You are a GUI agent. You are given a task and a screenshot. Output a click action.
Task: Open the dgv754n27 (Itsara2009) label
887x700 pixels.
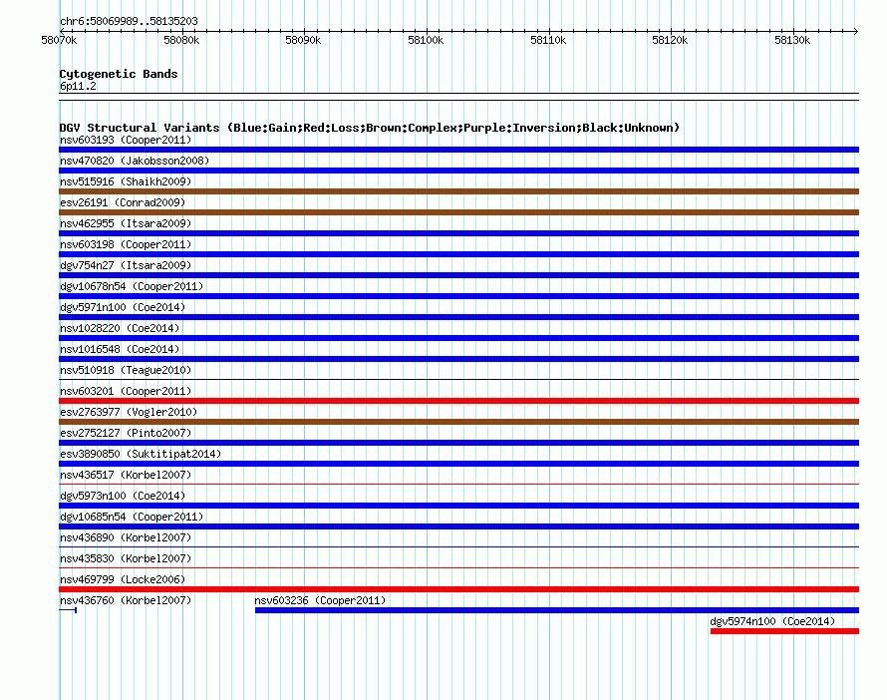pos(126,265)
